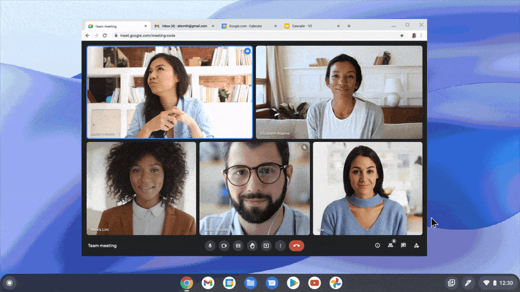Turn off the camera in meeting controls
This screenshot has width=520, height=292.
pyautogui.click(x=224, y=246)
